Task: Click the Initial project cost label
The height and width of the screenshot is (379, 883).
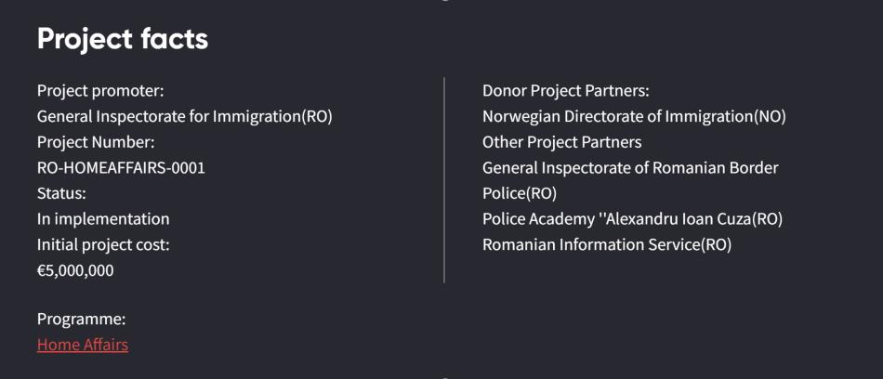Action: 103,245
